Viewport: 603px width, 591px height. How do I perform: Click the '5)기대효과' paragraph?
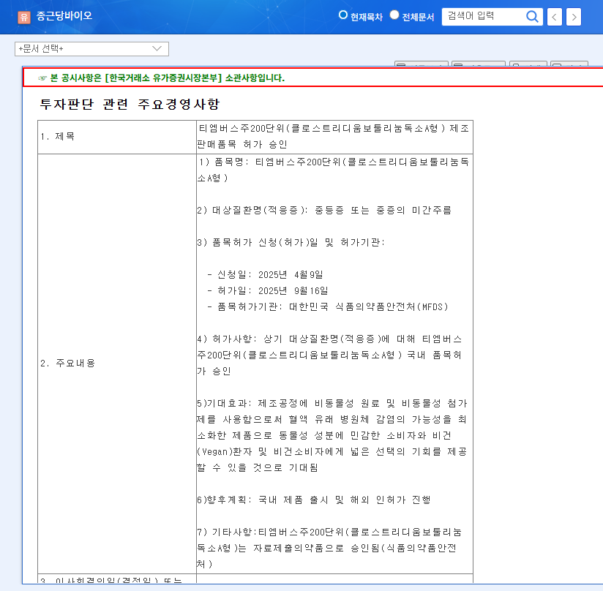pos(332,435)
